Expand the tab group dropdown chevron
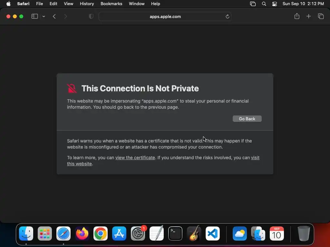Image resolution: width=330 pixels, height=247 pixels. (x=44, y=16)
